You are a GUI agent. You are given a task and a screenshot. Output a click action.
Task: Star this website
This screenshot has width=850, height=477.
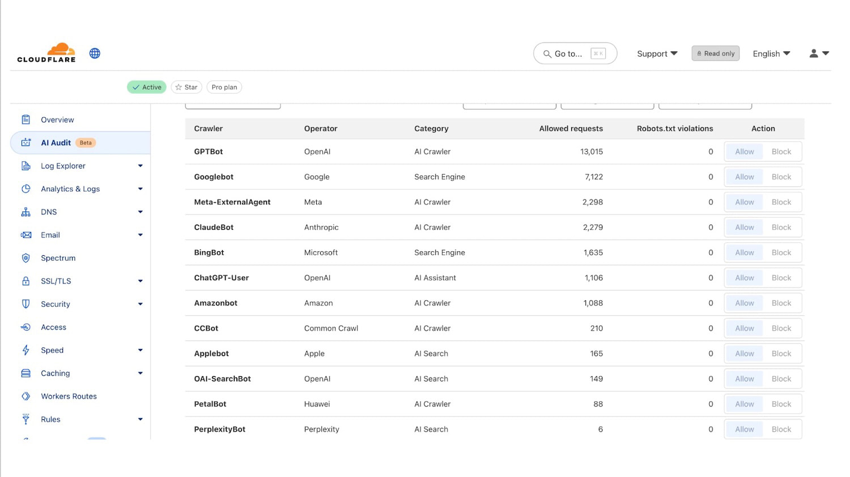[186, 87]
